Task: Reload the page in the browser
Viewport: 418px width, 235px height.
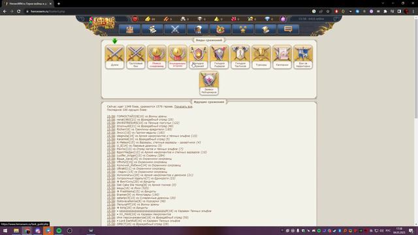Action: [x=19, y=12]
